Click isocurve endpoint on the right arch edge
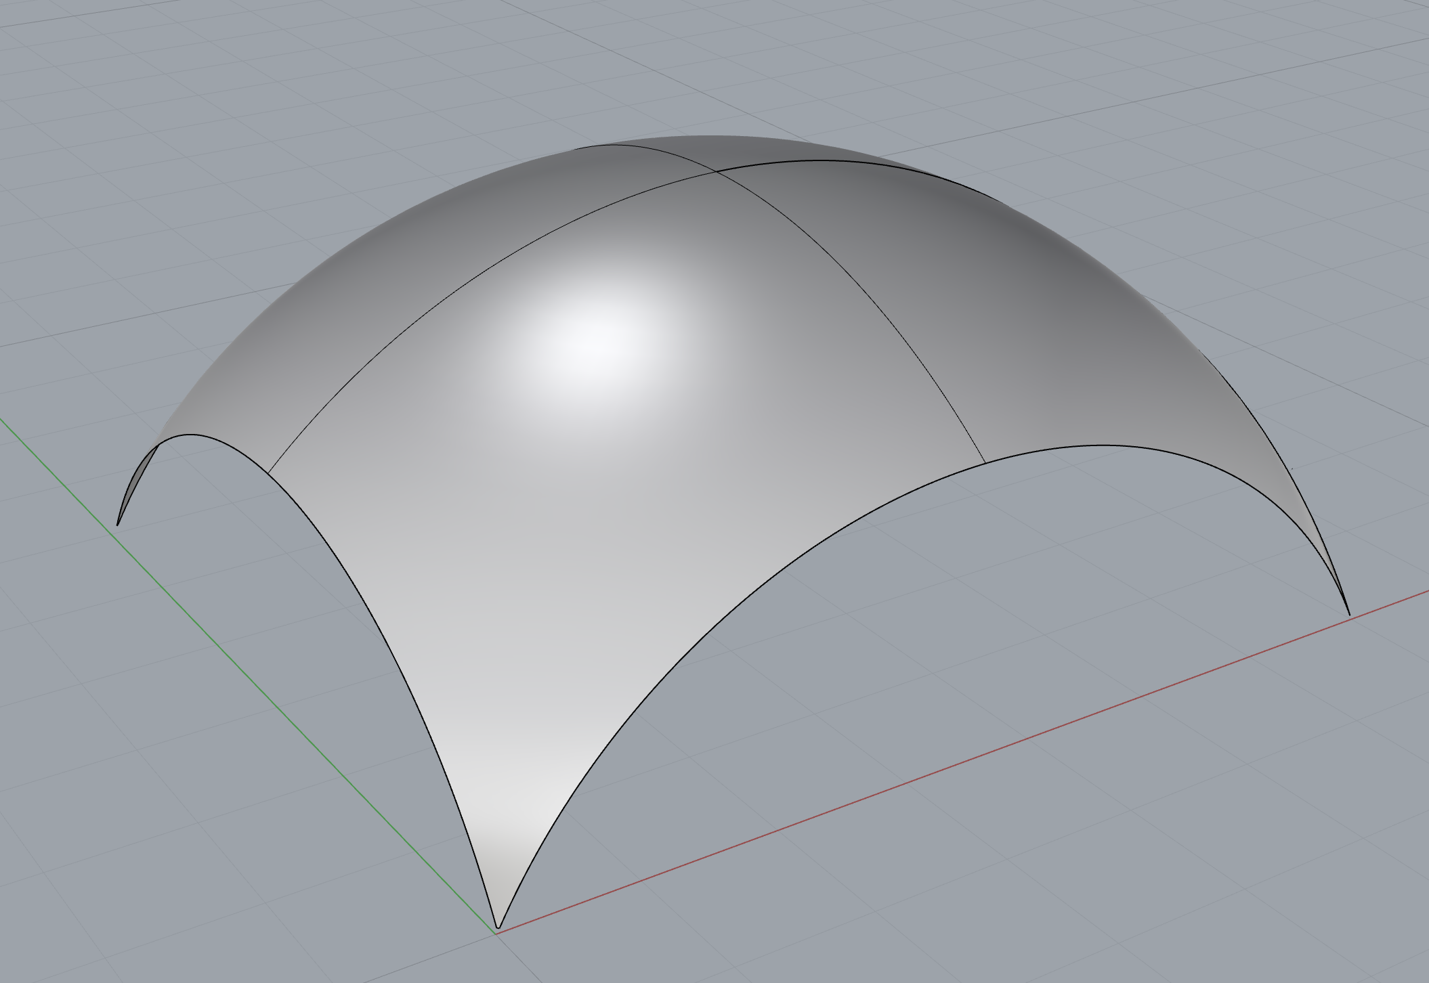Image resolution: width=1429 pixels, height=983 pixels. [x=985, y=462]
